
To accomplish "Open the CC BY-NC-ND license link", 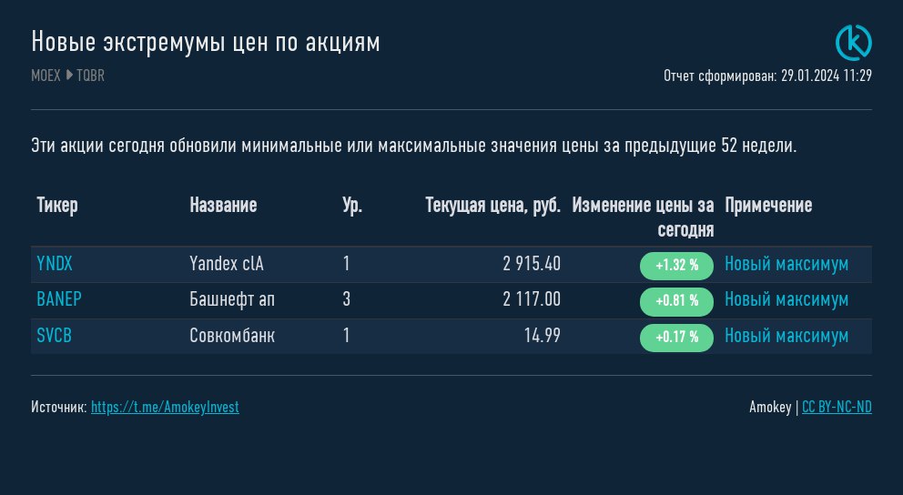I will tap(837, 408).
